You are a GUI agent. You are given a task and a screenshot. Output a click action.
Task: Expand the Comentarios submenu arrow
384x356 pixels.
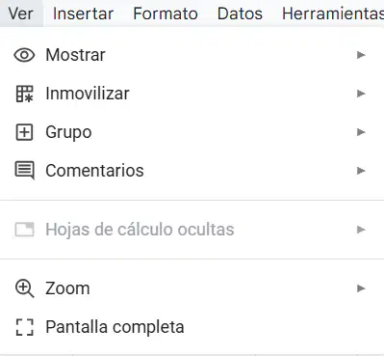[x=361, y=171]
